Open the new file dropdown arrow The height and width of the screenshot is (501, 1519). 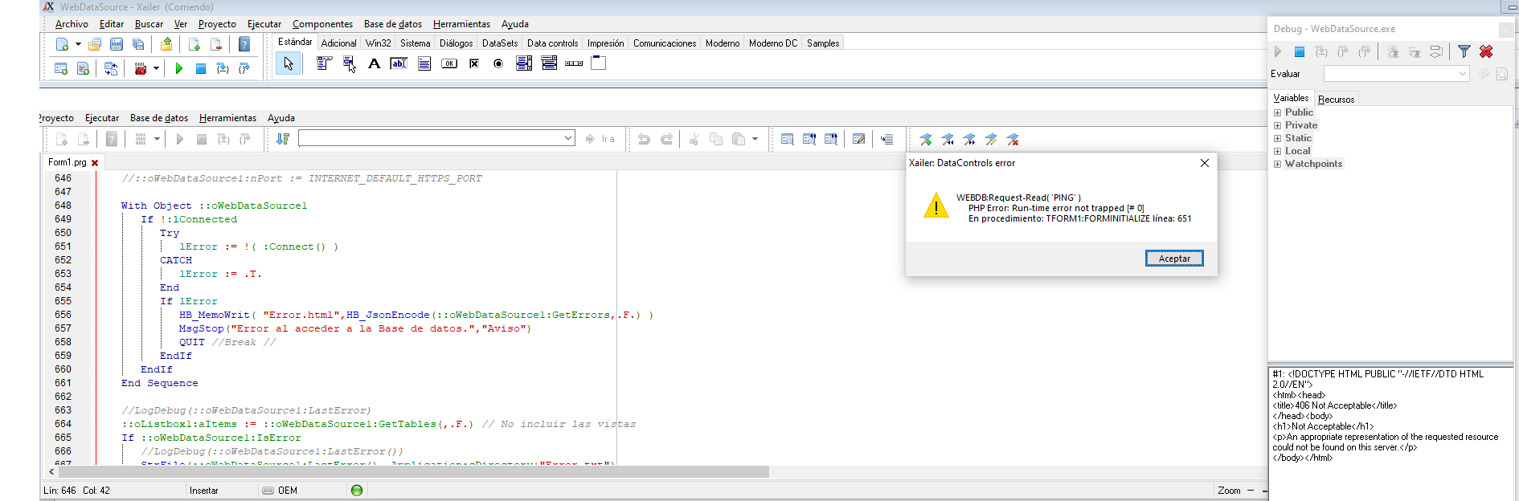click(78, 44)
